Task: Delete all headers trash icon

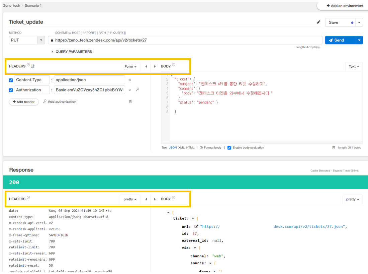Action: [x=130, y=101]
